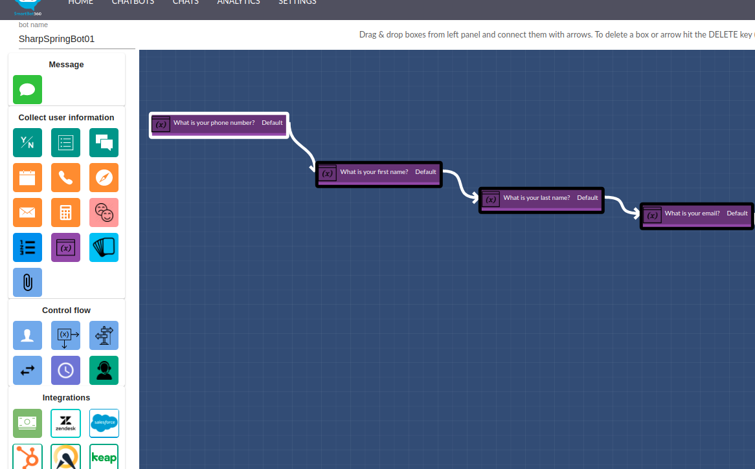Screen dimensions: 755x469
Task: Go to the CHATS navigation item
Action: click(186, 3)
